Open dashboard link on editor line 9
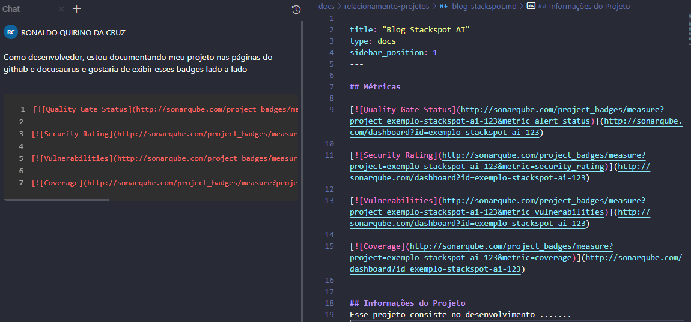 (516, 127)
